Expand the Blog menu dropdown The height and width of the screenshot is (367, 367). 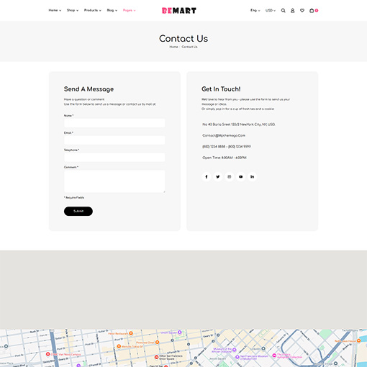pos(112,10)
